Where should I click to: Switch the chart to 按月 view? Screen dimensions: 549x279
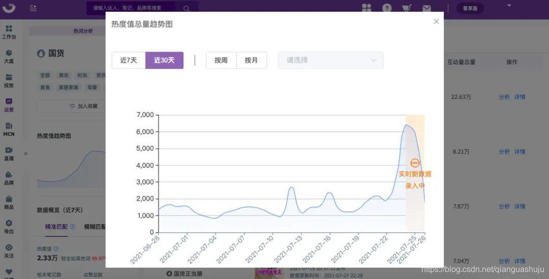(251, 60)
